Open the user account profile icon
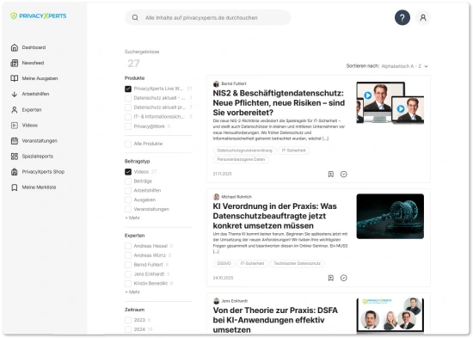This screenshot has width=473, height=338. (x=423, y=18)
